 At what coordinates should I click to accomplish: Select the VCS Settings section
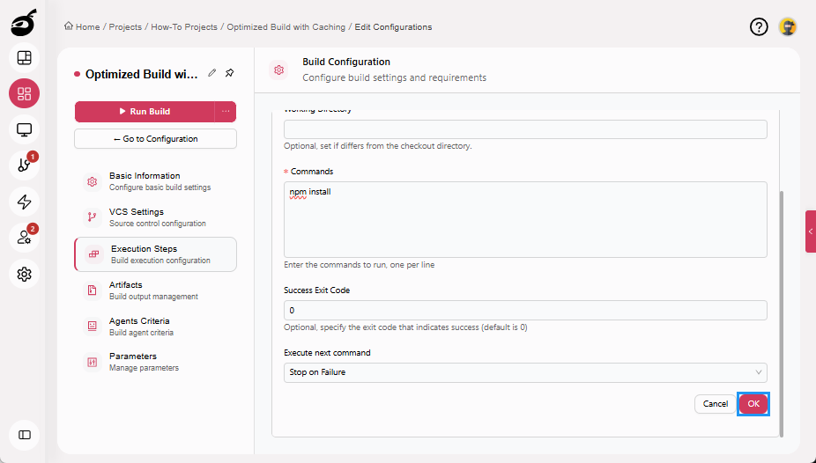point(155,217)
